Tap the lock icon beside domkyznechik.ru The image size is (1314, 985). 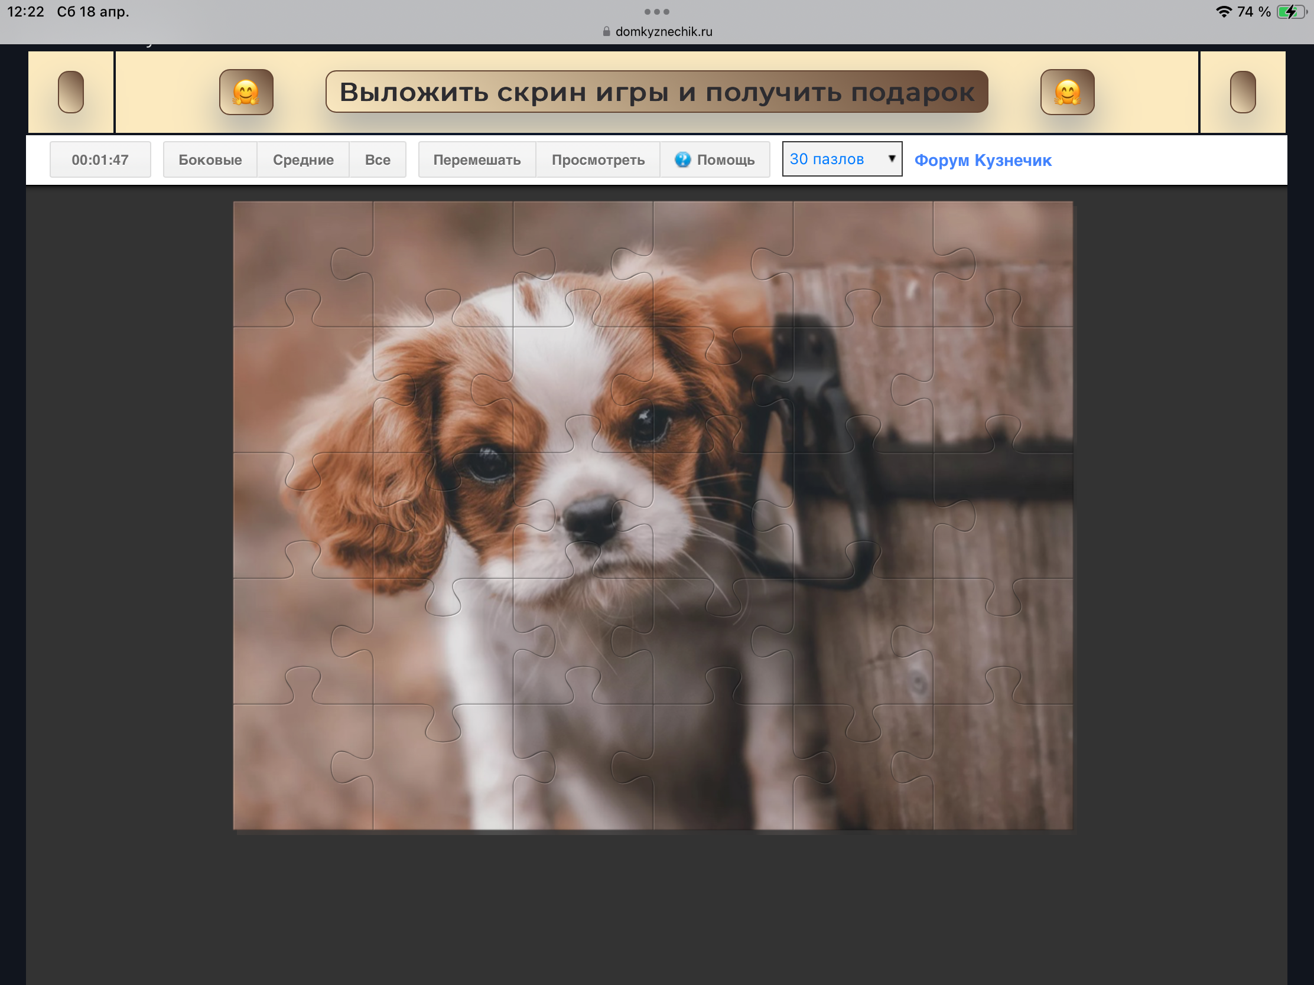coord(606,31)
